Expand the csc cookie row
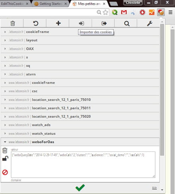 (80, 91)
